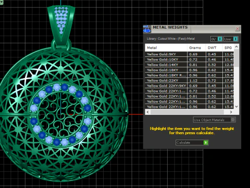Click the horizontal scrollbar thumb

pyautogui.click(x=187, y=112)
